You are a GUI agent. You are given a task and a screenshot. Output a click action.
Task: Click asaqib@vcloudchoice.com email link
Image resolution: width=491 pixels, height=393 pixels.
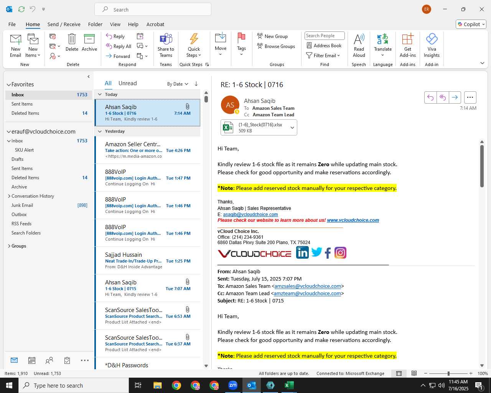point(250,215)
